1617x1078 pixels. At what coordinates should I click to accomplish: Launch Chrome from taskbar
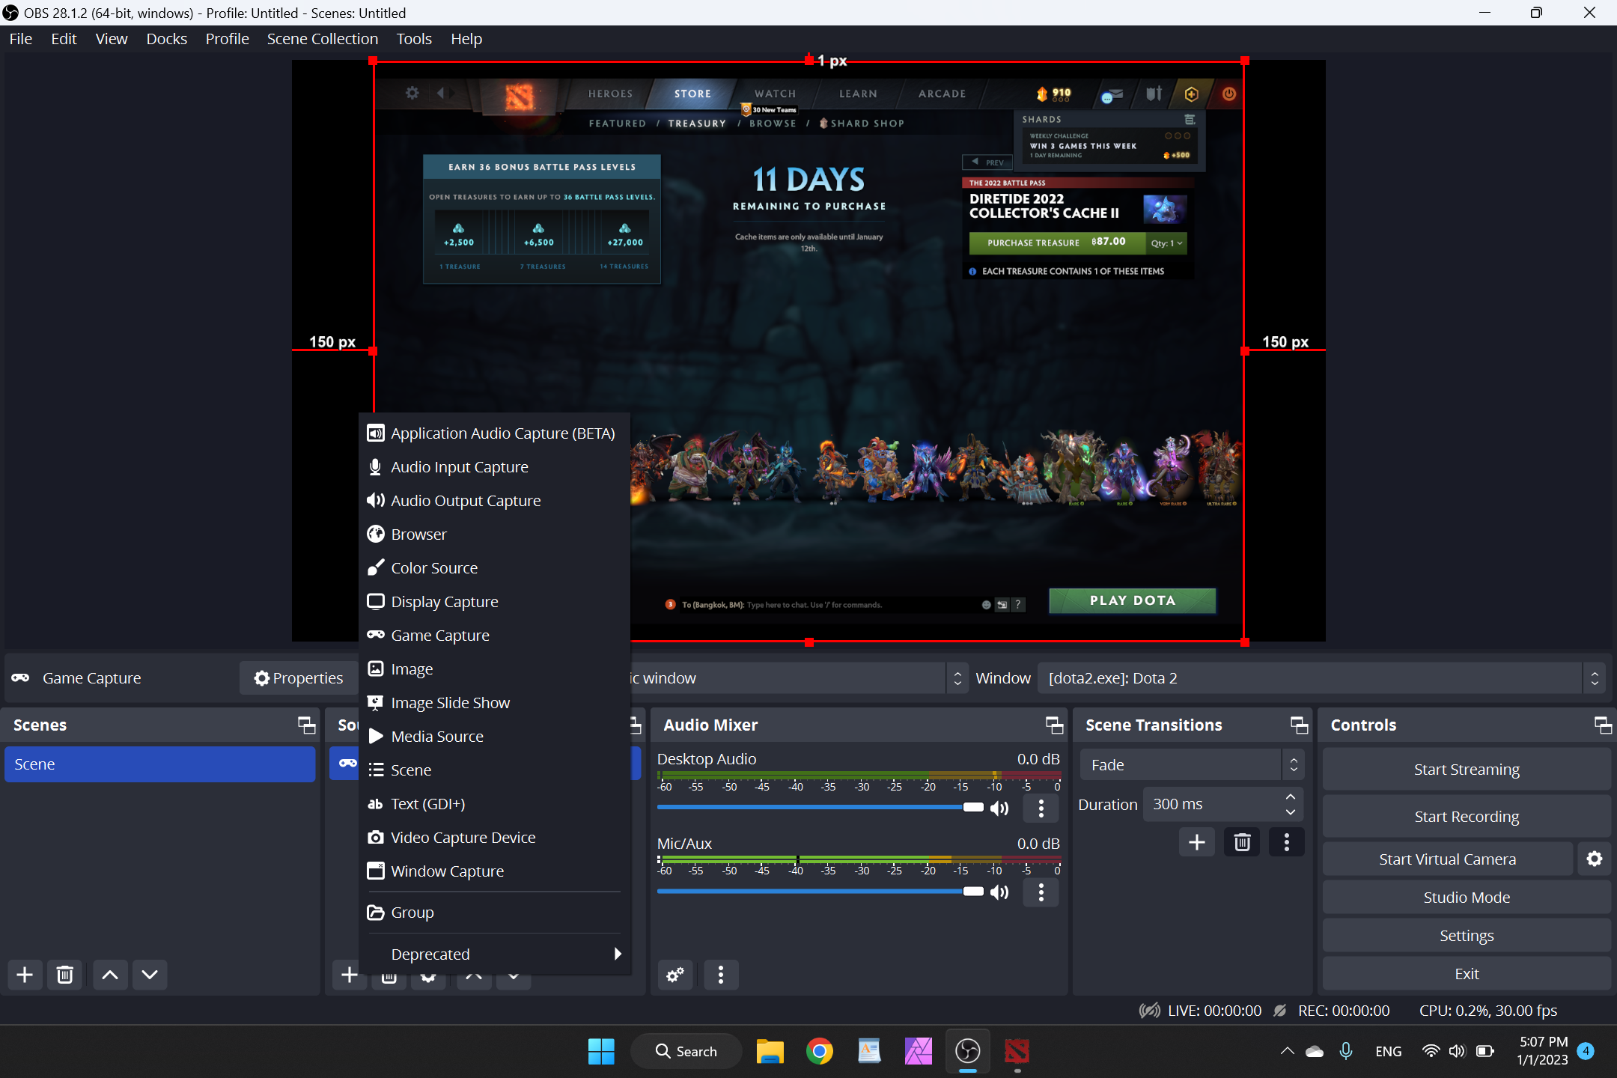pos(820,1051)
